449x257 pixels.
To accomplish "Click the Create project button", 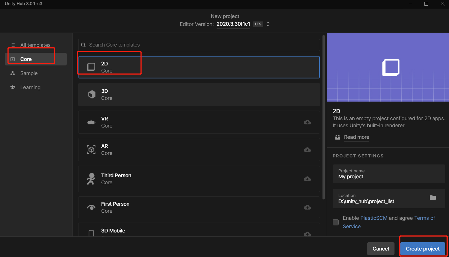I will 423,249.
